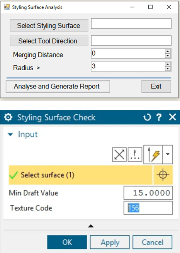Edit the Min Draft Value field
Screen dimensions: 180x253
[148, 193]
